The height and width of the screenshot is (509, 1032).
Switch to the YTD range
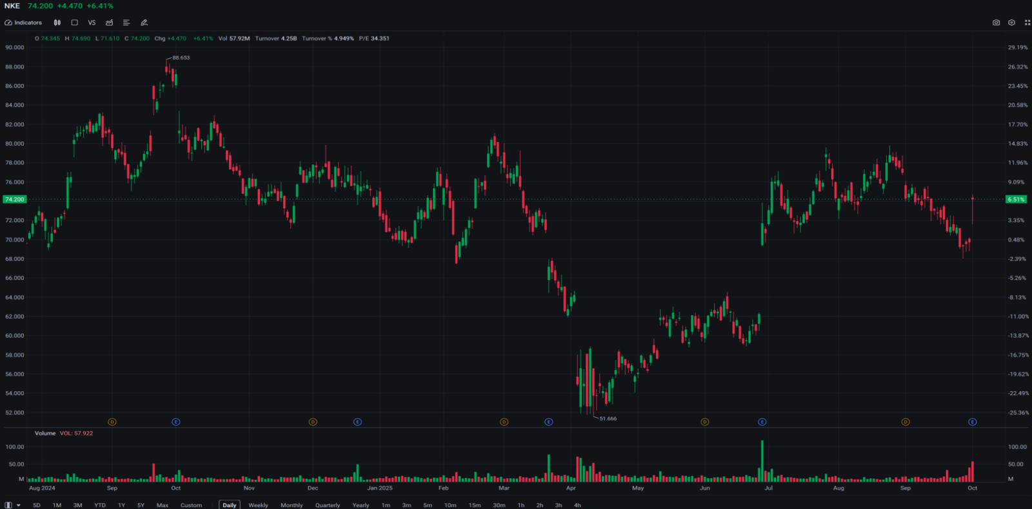pos(100,505)
